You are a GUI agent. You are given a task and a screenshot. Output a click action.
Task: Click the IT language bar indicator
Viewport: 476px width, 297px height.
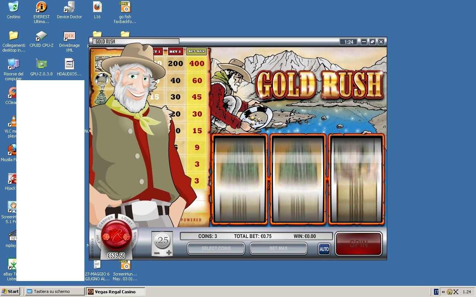(x=436, y=292)
